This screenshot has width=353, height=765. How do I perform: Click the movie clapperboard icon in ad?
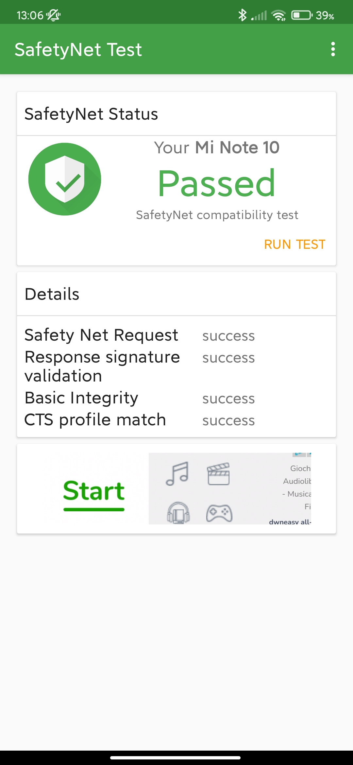coord(218,474)
